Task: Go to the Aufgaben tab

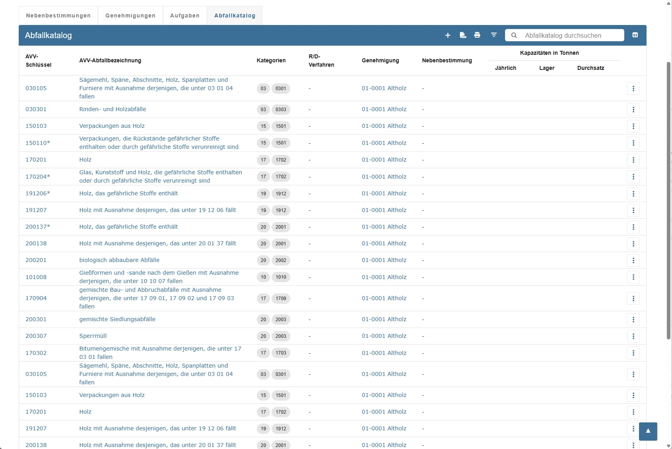Action: [185, 15]
